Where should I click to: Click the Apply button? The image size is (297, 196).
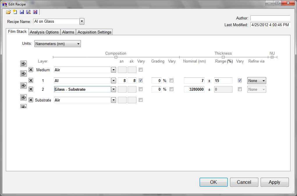pos(275,182)
